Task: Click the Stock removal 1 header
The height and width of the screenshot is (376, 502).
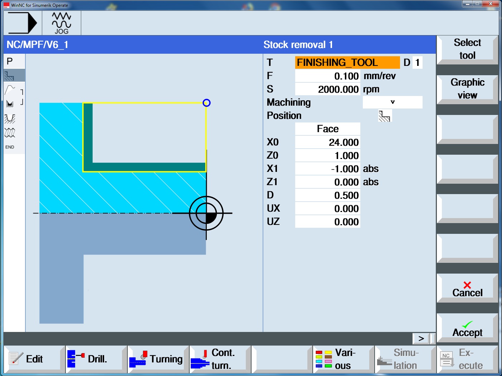Action: [x=298, y=45]
